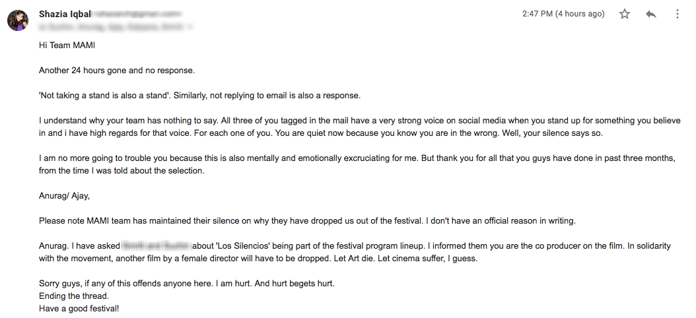This screenshot has height=318, width=696.
Task: Click the 'Another 24 hours gone' line
Action: click(x=117, y=70)
